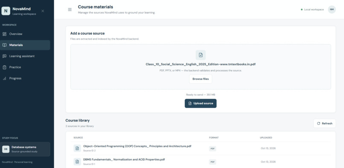Screen dimensions: 344x168
Task: Click the NovaMind N logo tile
Action: click(x=6, y=11)
